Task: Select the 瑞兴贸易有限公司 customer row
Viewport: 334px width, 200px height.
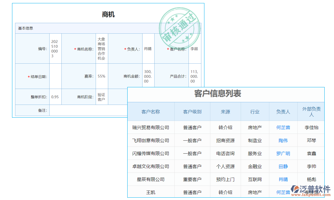Action: tap(151, 127)
